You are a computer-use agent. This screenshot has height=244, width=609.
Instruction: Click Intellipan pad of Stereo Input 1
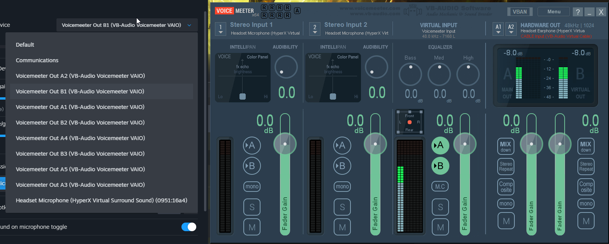pyautogui.click(x=243, y=78)
